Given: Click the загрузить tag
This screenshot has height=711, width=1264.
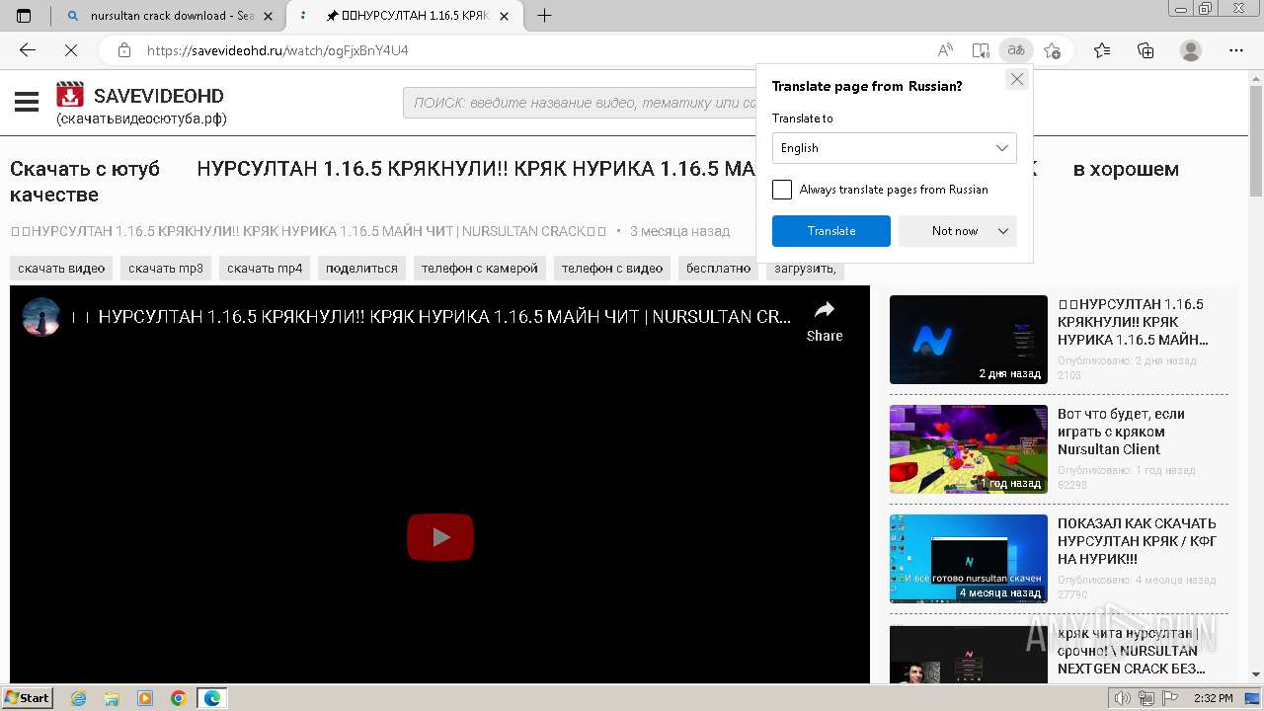Looking at the screenshot, I should 805,268.
